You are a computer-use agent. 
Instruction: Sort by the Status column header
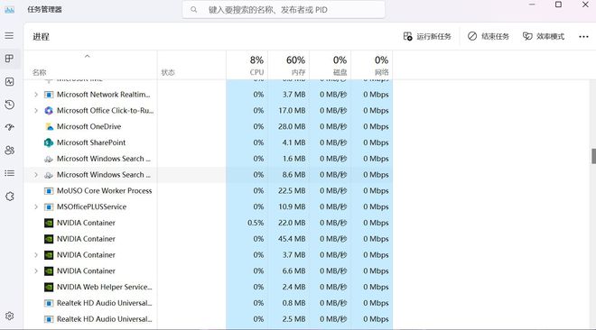191,65
